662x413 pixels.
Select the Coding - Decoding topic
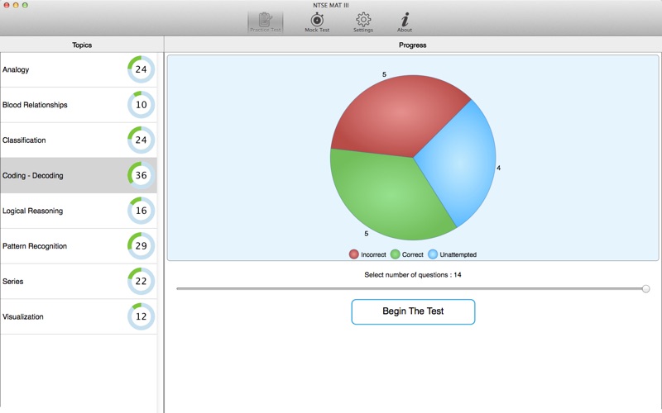click(x=79, y=176)
